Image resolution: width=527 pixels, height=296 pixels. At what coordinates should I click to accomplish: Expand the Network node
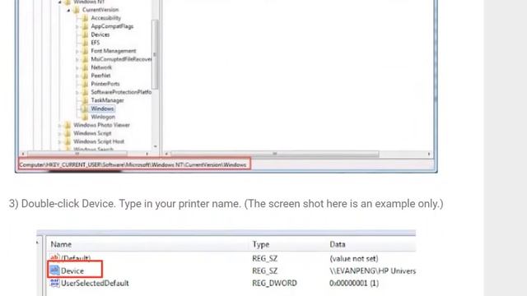click(77, 67)
